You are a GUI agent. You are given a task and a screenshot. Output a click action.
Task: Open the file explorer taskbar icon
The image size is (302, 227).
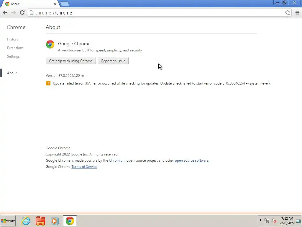click(40, 221)
